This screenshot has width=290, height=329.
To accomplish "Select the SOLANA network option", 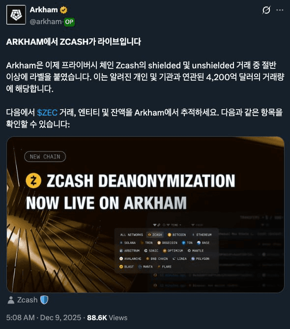I will pyautogui.click(x=128, y=243).
